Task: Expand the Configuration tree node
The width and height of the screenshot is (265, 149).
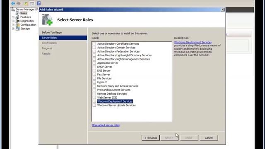Action: pyautogui.click(x=13, y=25)
